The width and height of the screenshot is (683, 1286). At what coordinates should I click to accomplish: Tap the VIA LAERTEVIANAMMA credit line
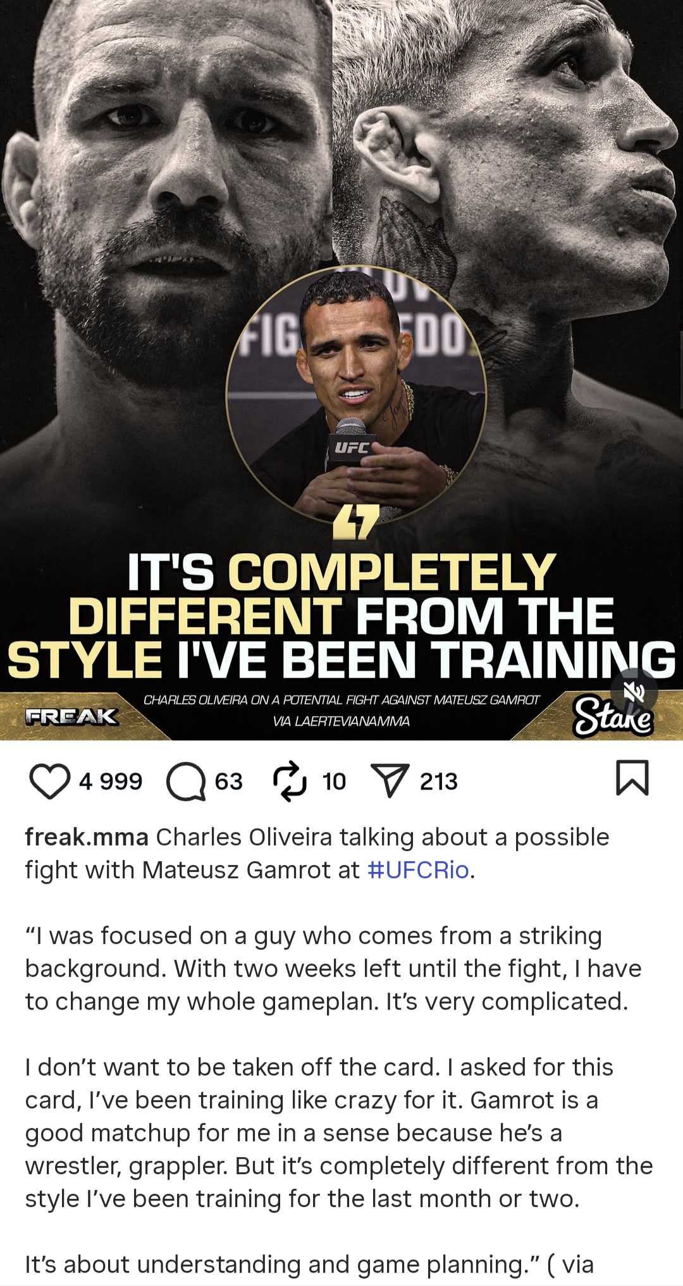(x=341, y=721)
